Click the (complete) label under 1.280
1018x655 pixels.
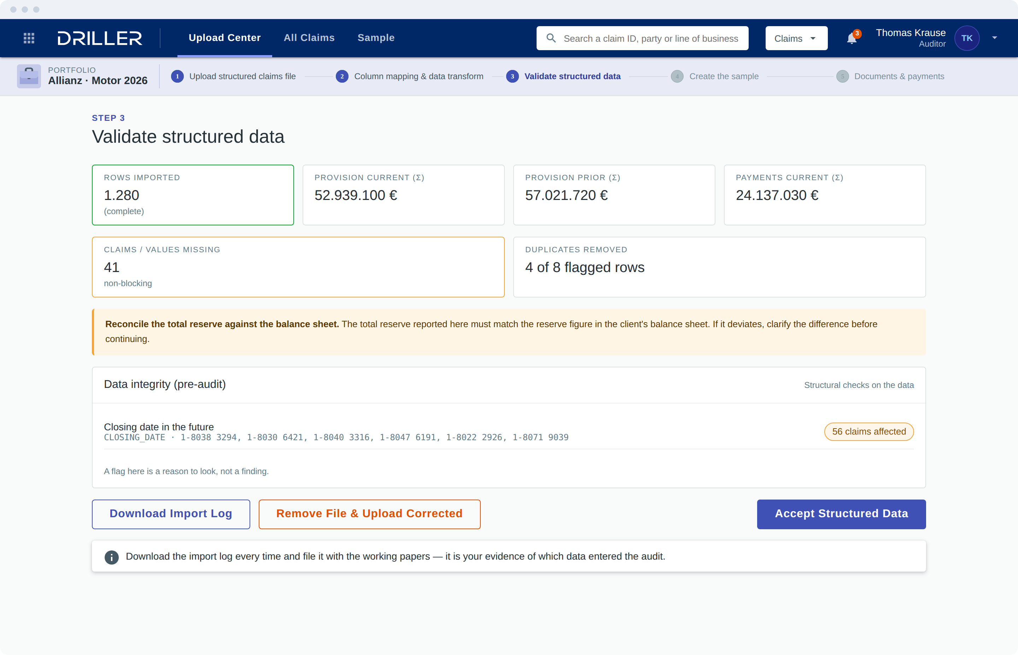124,211
